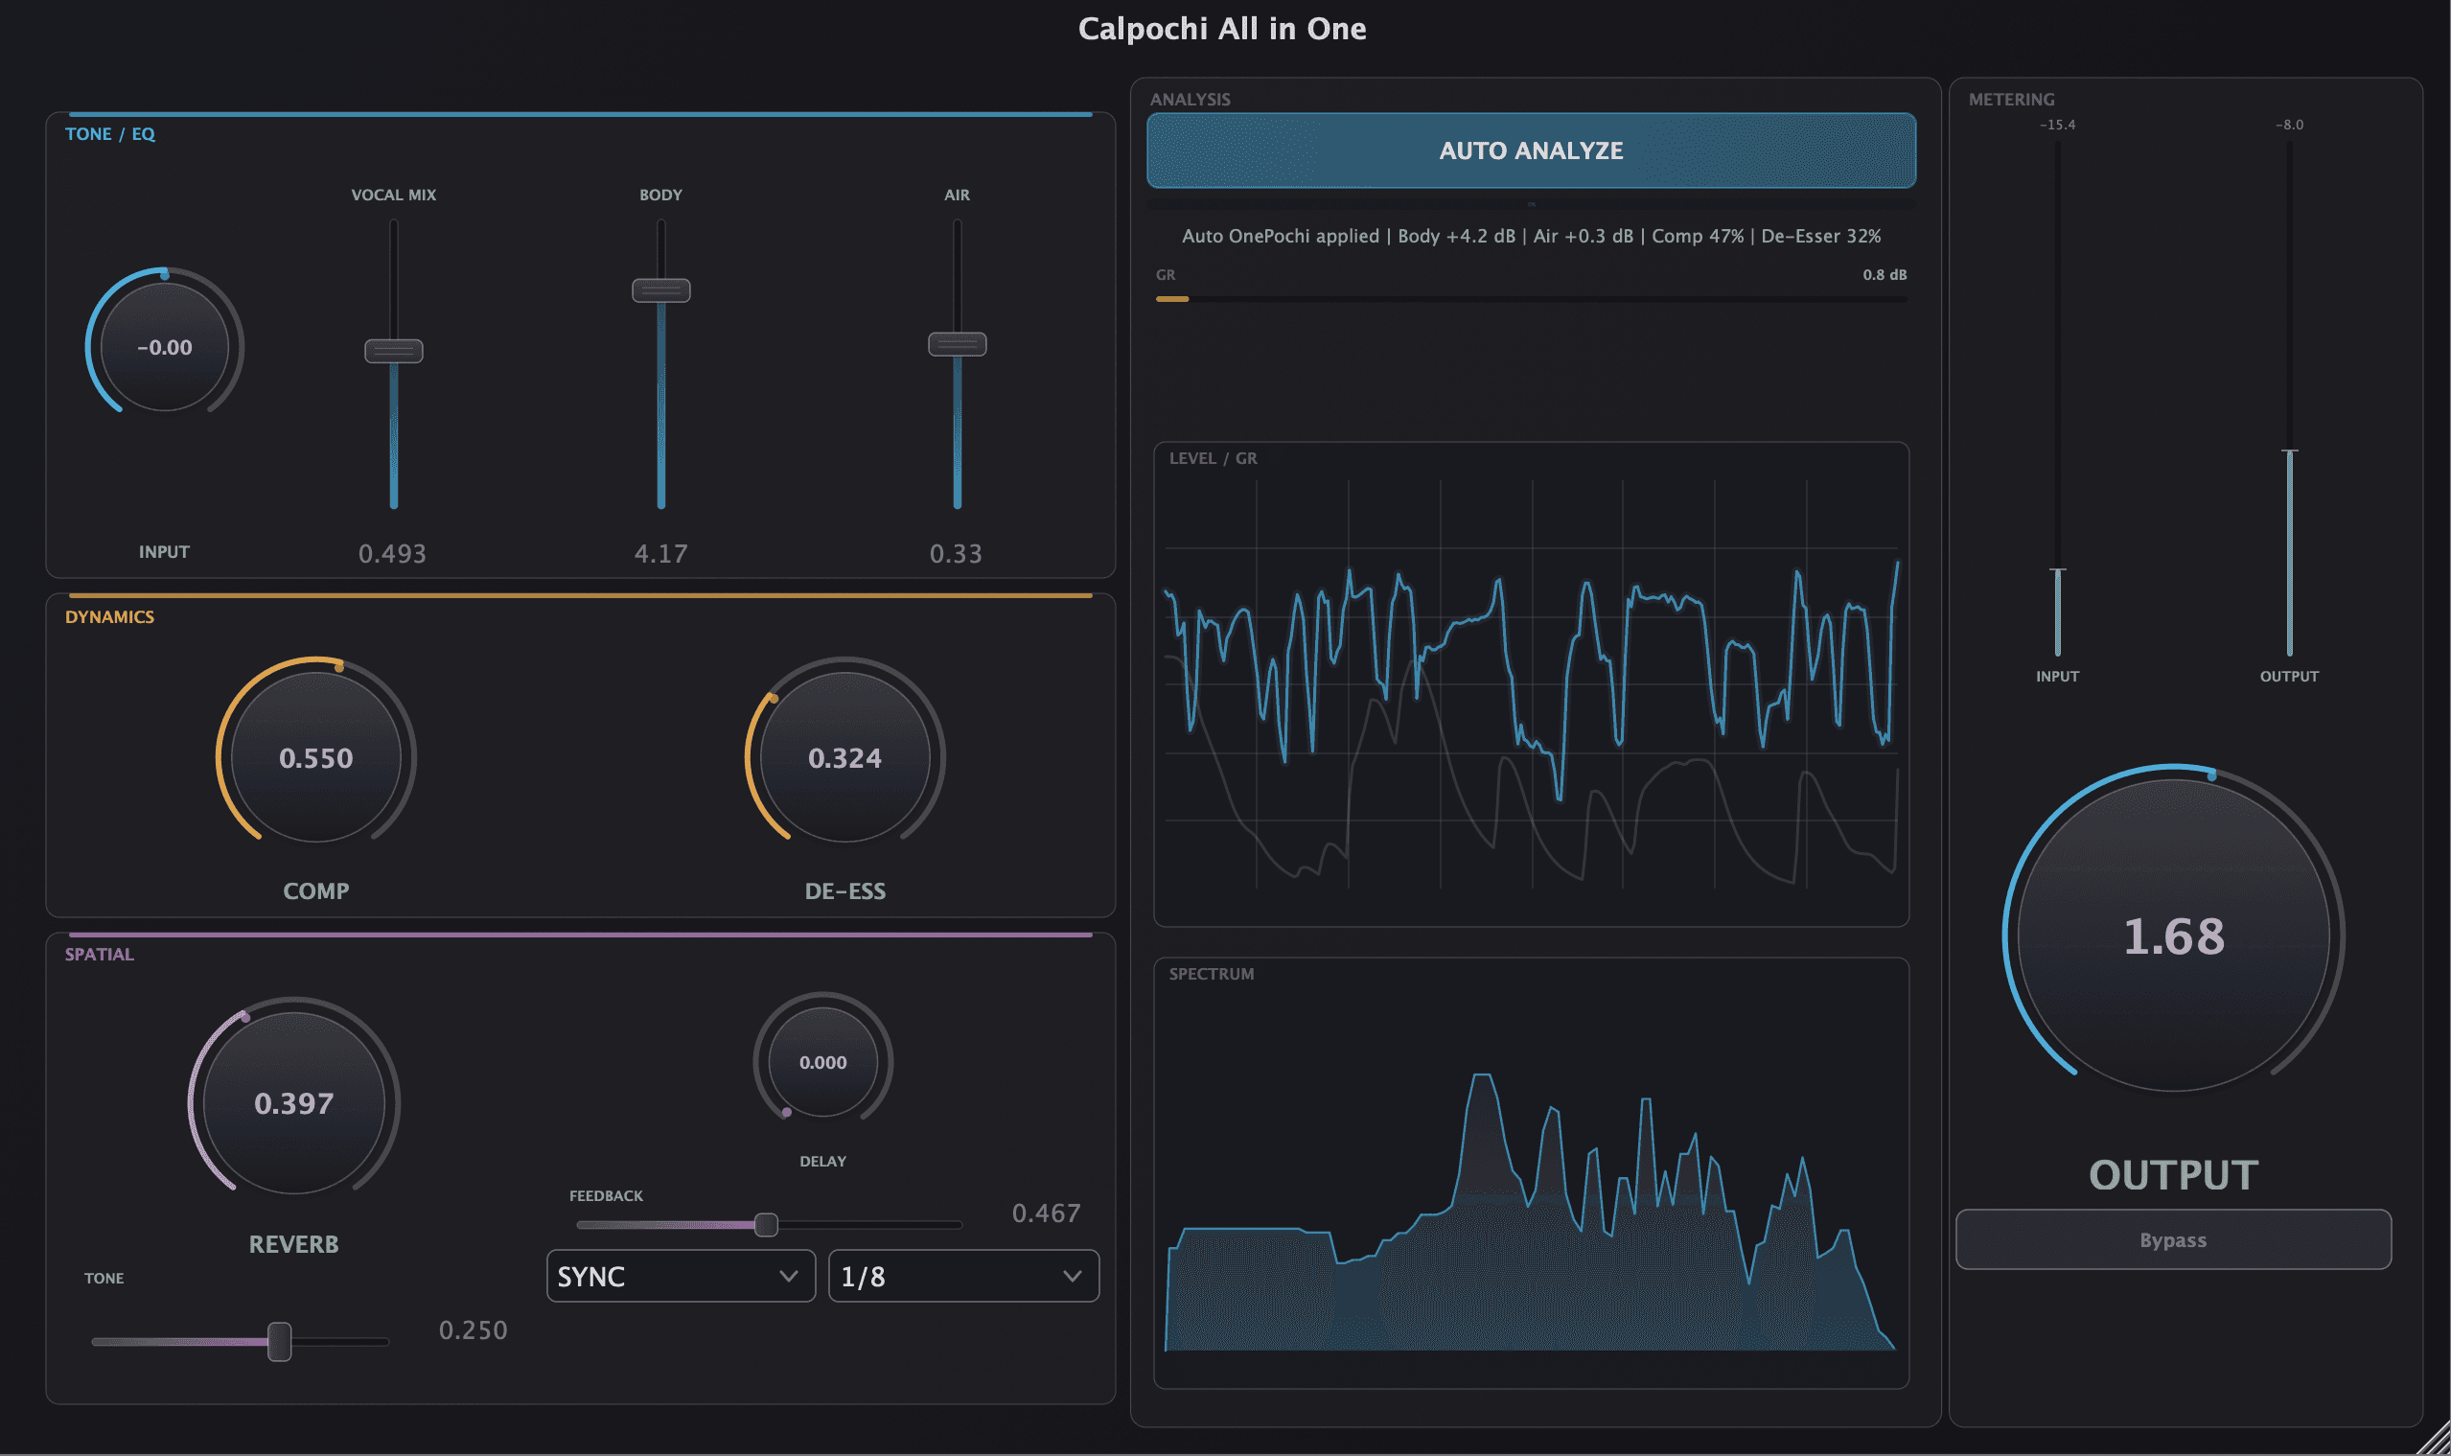Click the REVERB knob in Spatial
The image size is (2451, 1456).
coord(293,1103)
